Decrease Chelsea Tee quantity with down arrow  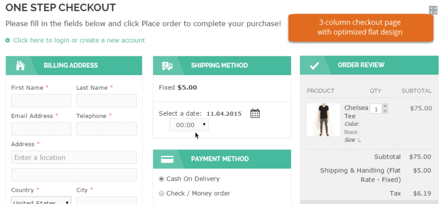[x=385, y=111]
